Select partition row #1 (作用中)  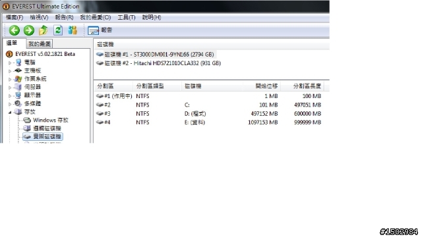(x=209, y=96)
